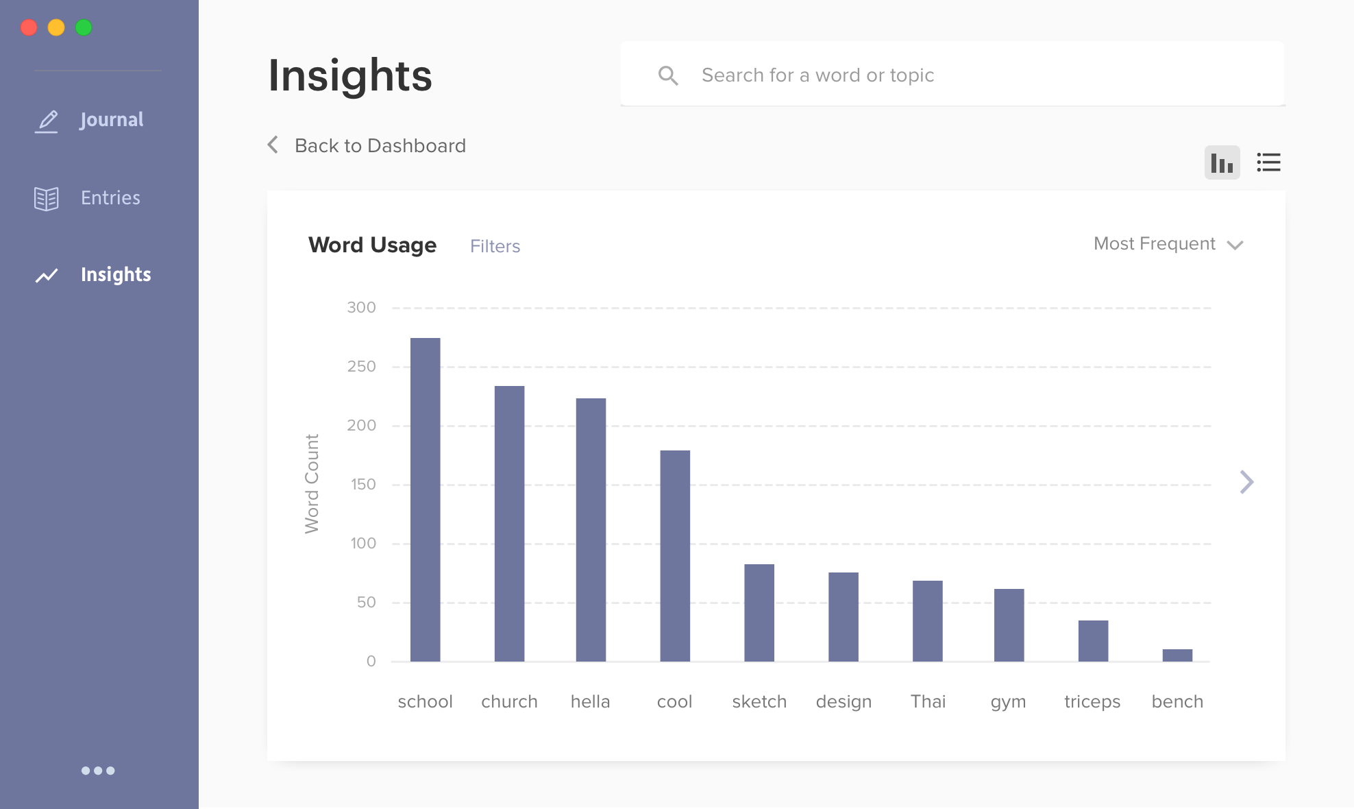Click the 'Word Count' y-axis label

pyautogui.click(x=312, y=484)
